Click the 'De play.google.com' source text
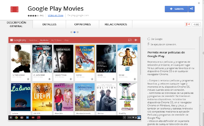204x126 pixels. (78, 15)
